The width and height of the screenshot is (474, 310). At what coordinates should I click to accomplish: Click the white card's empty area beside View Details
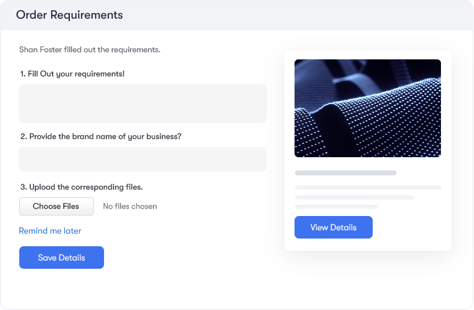click(413, 228)
